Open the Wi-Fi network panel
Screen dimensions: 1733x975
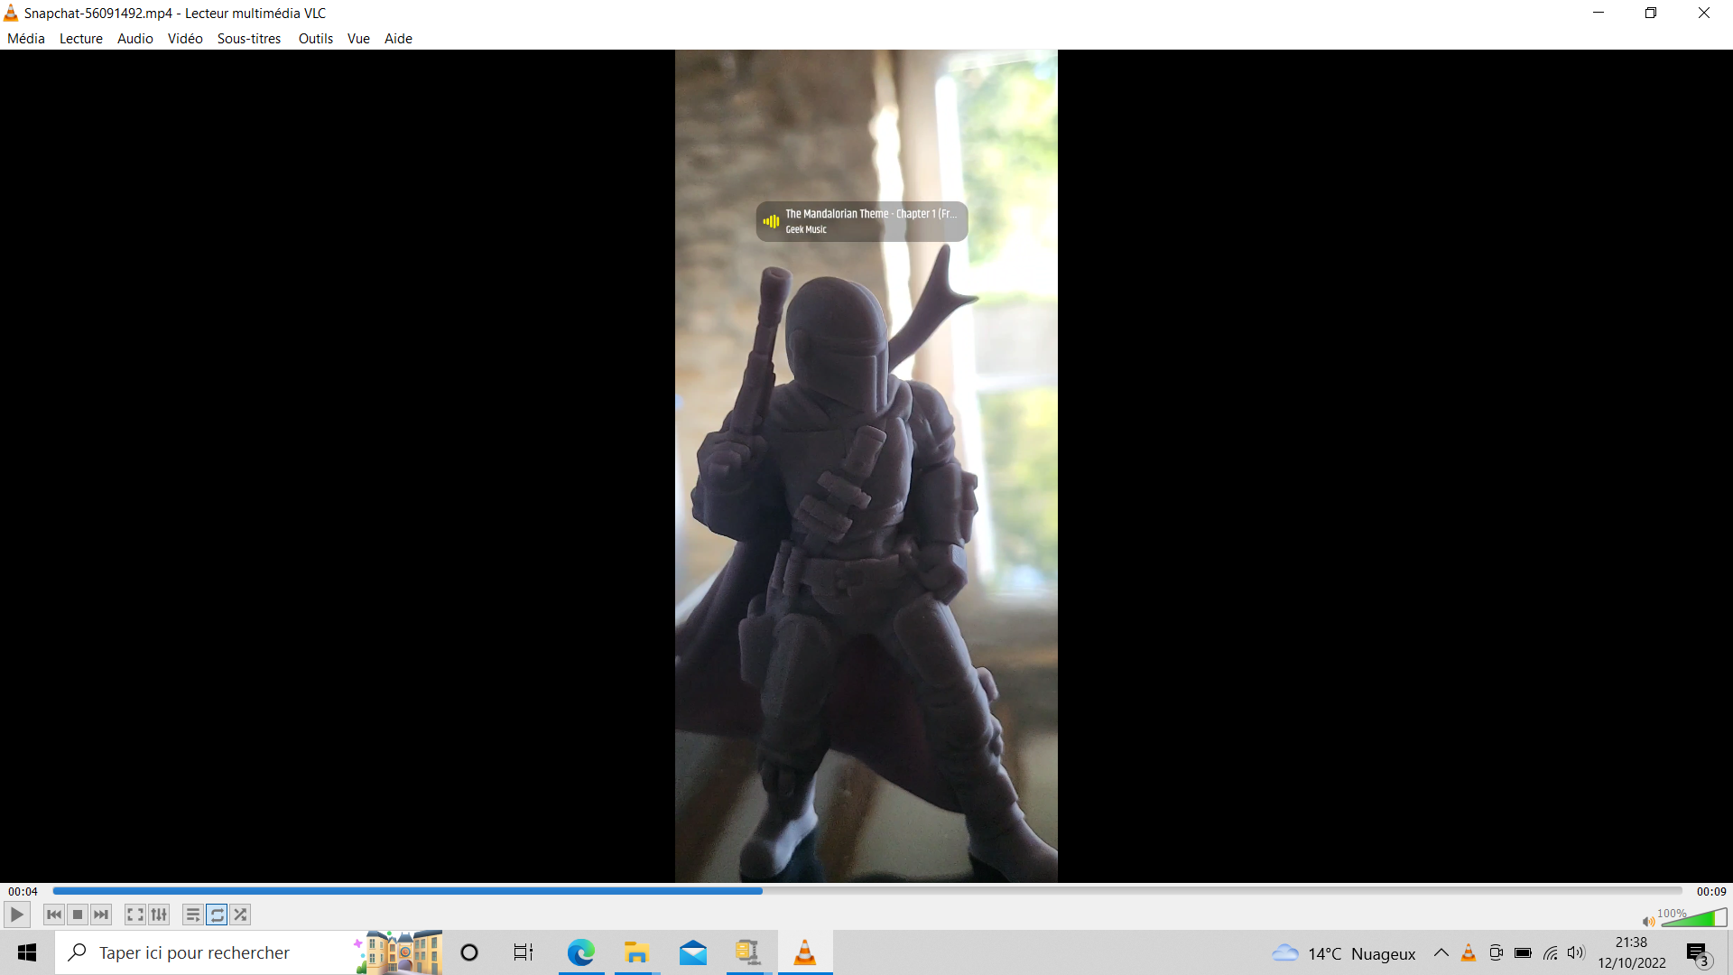1550,952
